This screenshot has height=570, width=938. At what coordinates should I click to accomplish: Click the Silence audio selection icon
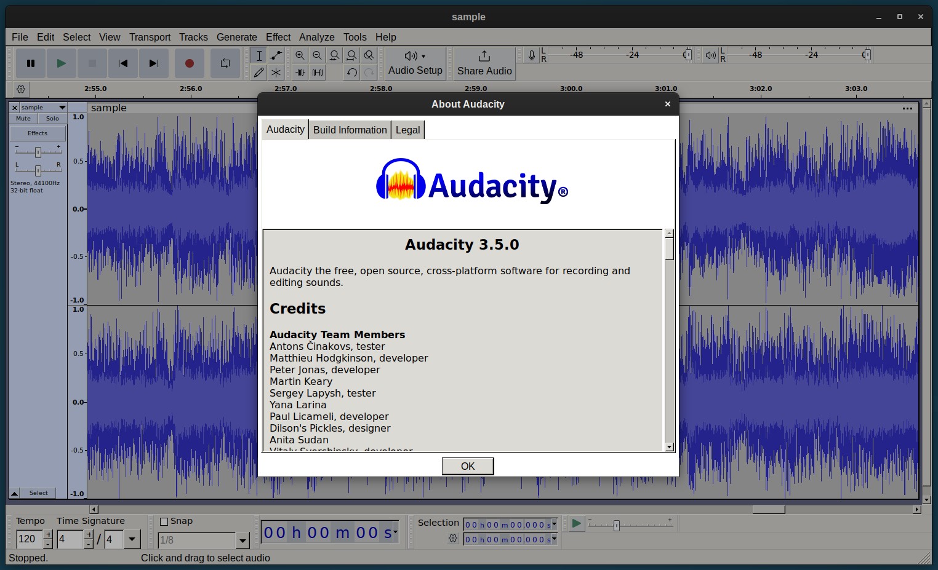coord(317,73)
